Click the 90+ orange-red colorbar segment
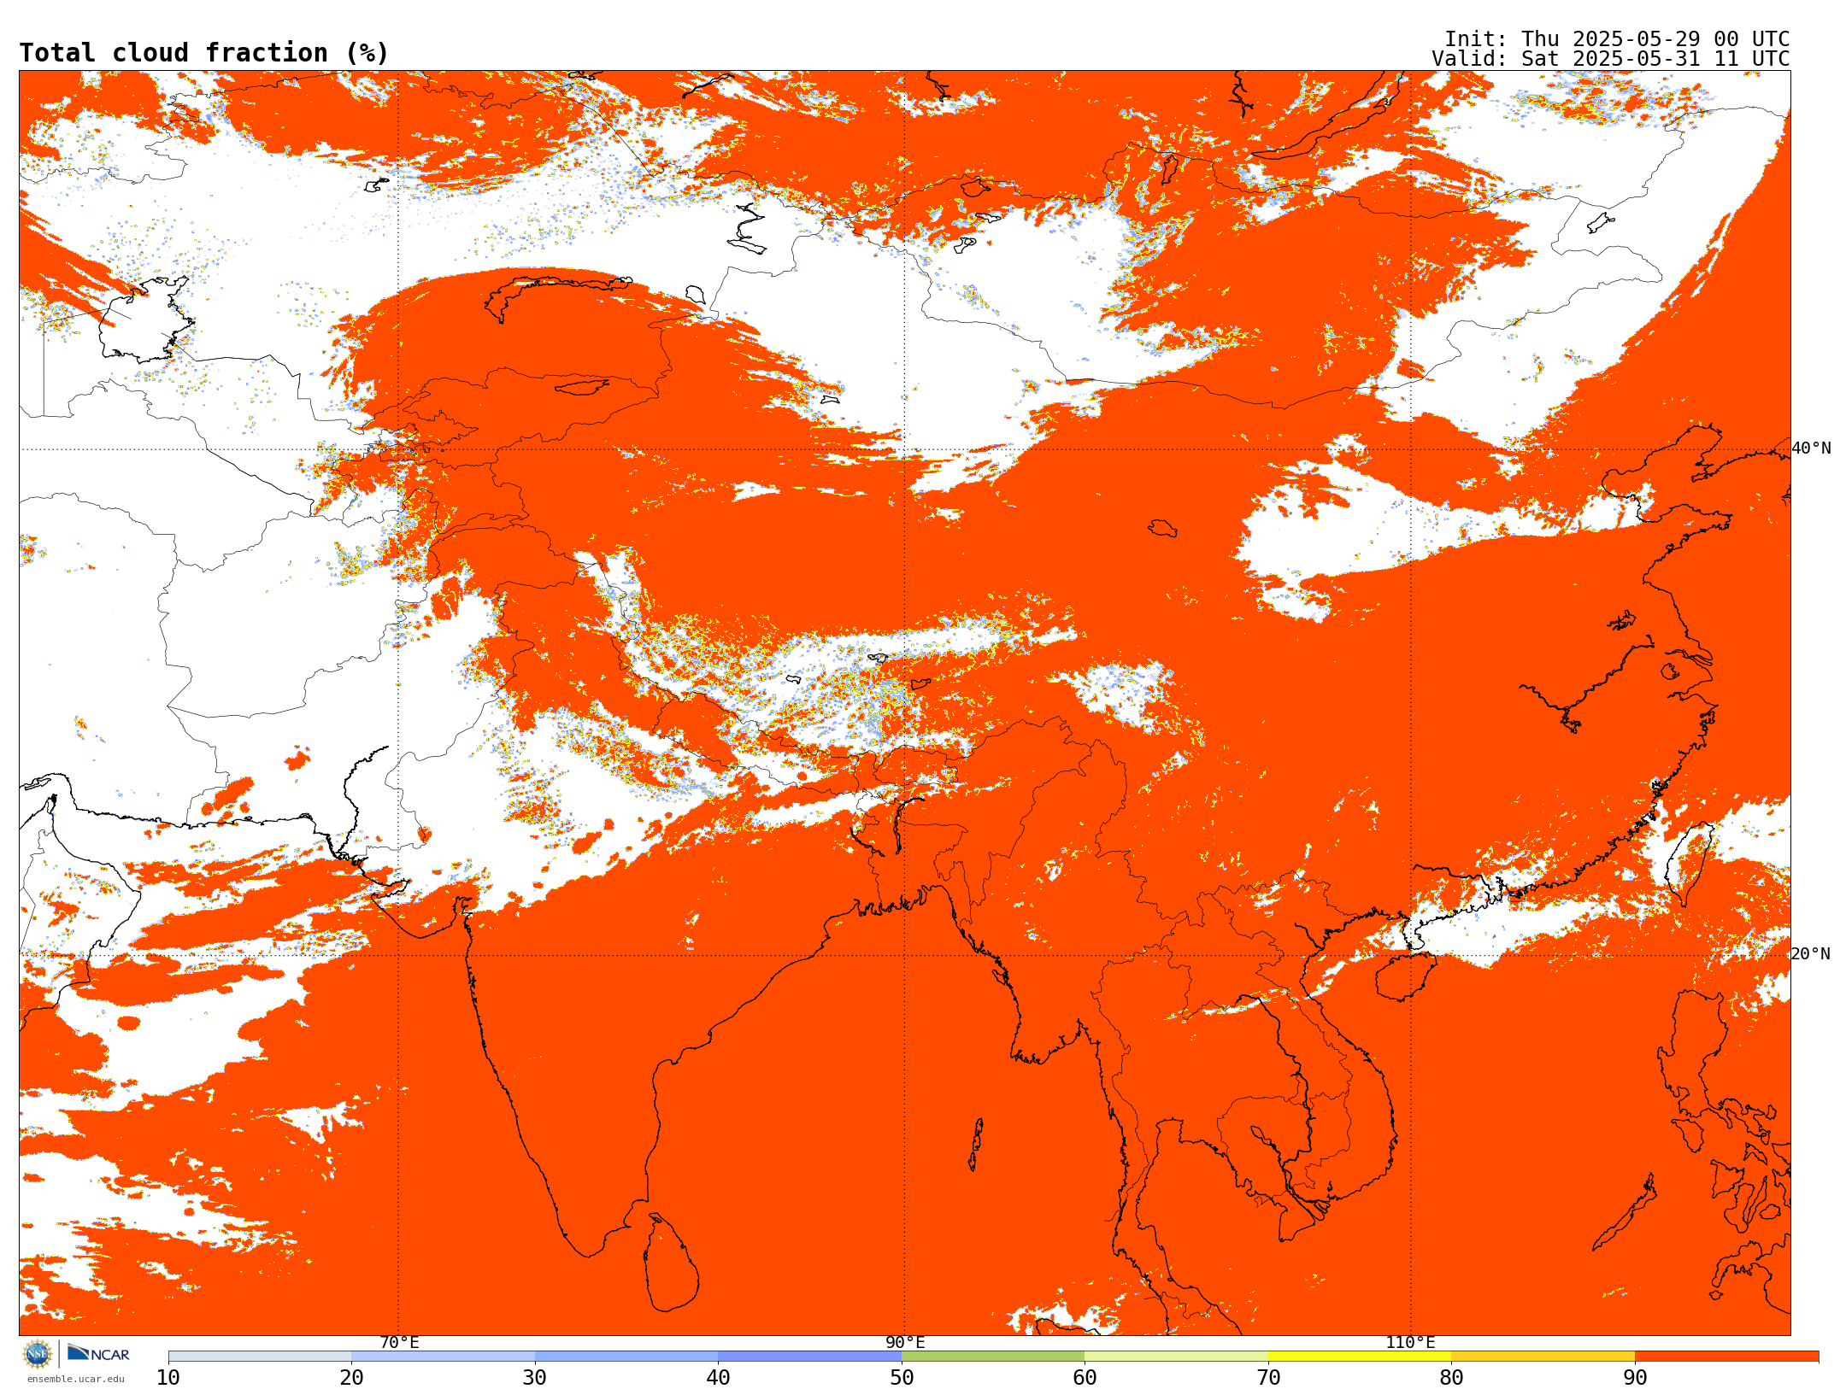The image size is (1846, 1389). (x=1726, y=1357)
